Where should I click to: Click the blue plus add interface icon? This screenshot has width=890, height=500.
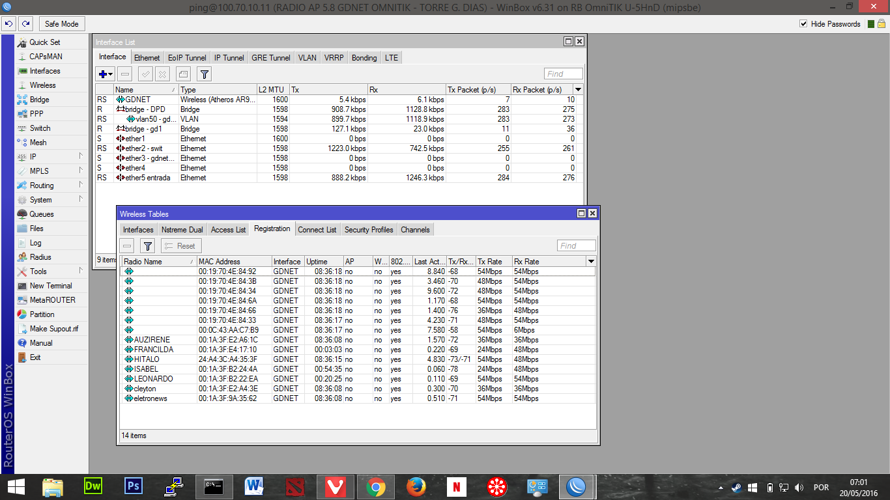pos(106,74)
